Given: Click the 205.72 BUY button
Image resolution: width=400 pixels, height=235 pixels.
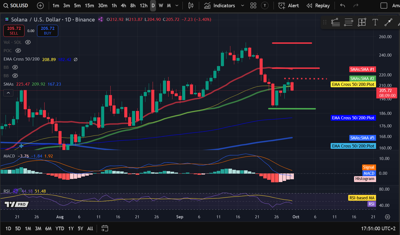Looking at the screenshot, I should pyautogui.click(x=48, y=31).
